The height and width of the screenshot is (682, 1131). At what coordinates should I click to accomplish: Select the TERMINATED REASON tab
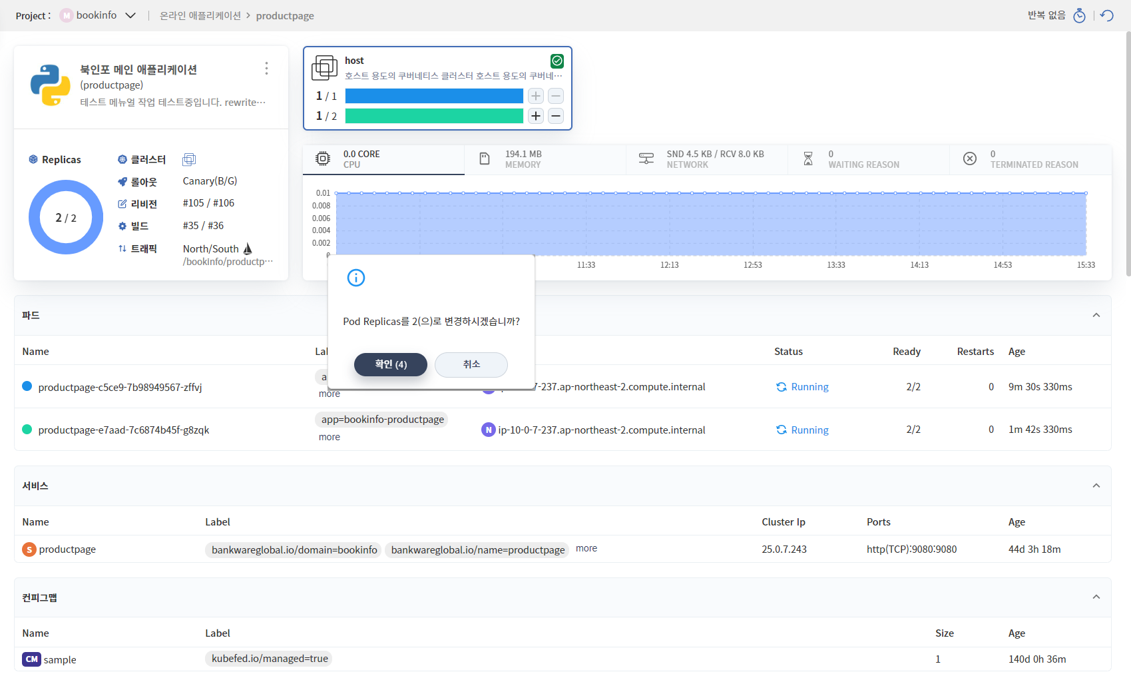click(1030, 159)
